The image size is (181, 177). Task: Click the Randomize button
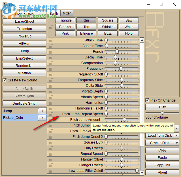click(x=24, y=66)
